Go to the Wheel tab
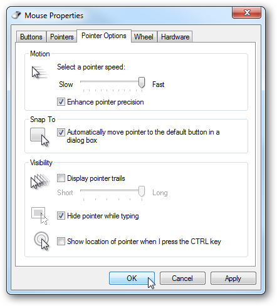Image resolution: width=277 pixels, height=306 pixels. [x=144, y=37]
